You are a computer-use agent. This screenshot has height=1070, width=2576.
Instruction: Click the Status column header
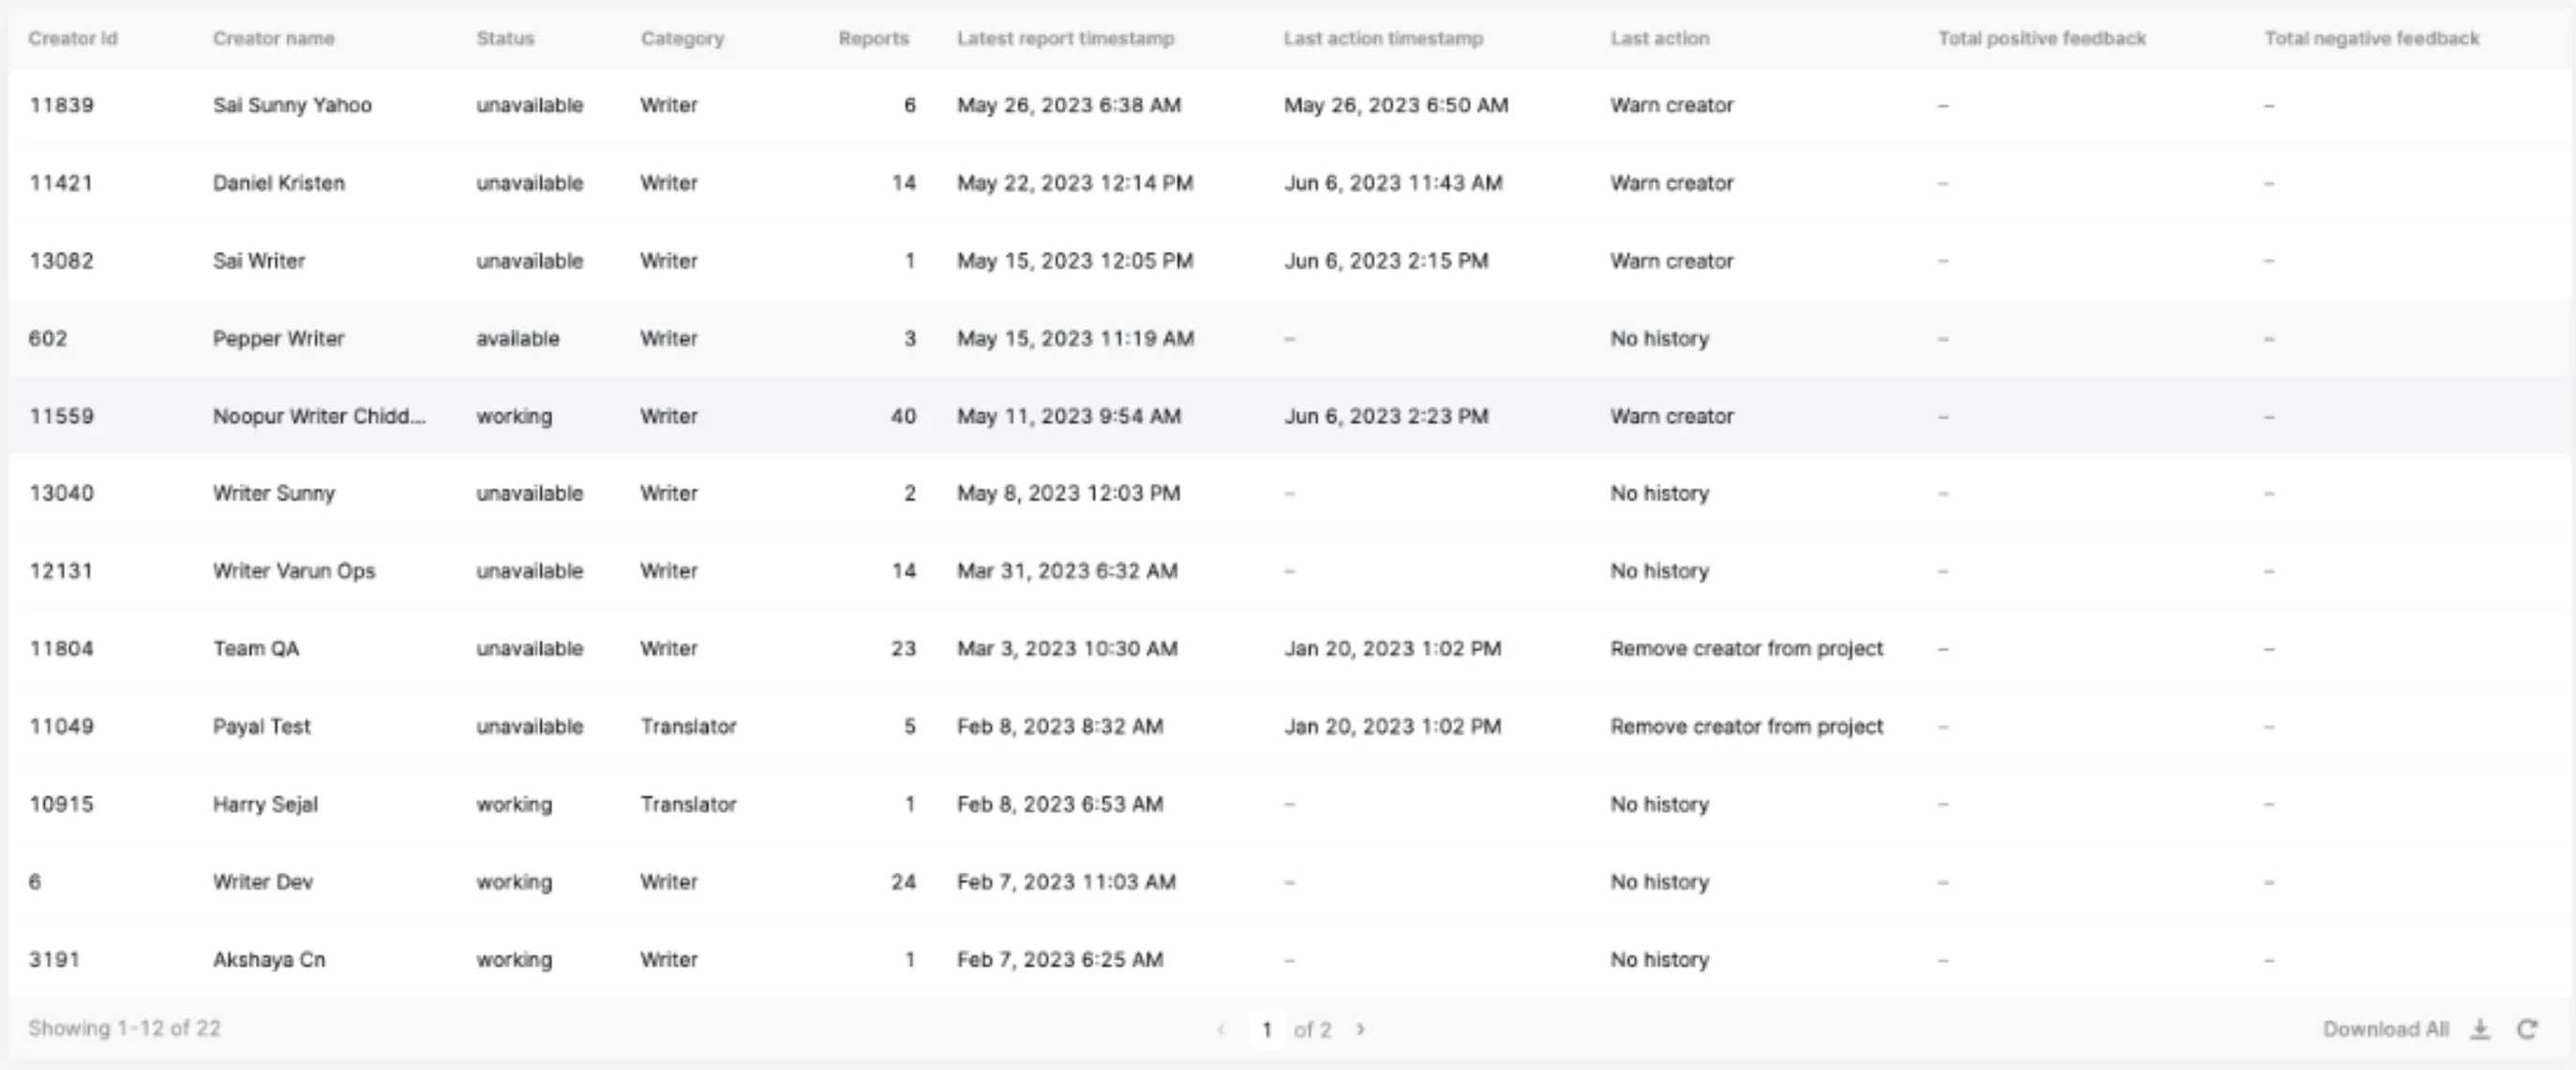505,38
